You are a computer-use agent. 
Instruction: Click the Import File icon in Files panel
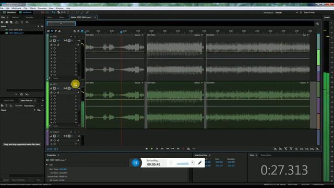click(x=7, y=22)
